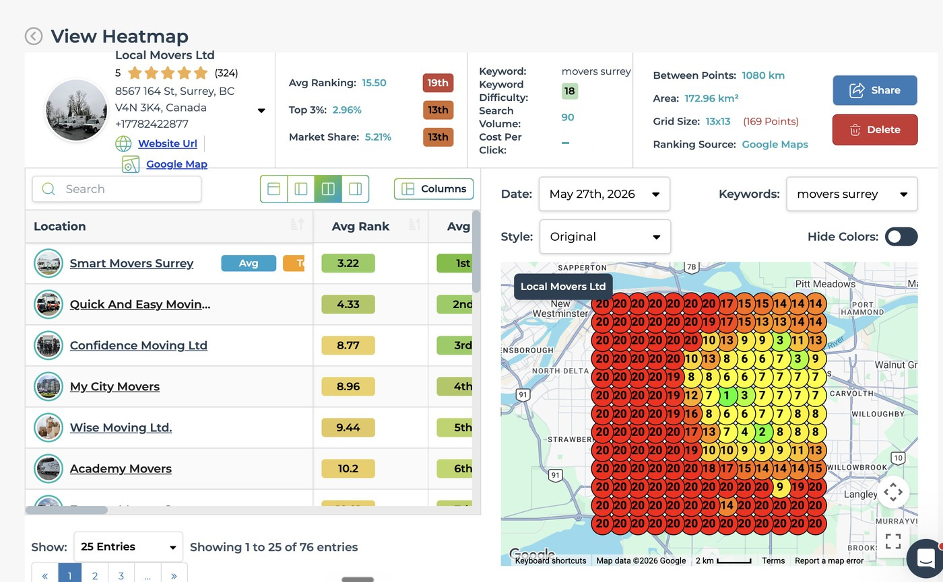The image size is (943, 582).
Task: Click My City Movers avatar
Action: (x=48, y=386)
